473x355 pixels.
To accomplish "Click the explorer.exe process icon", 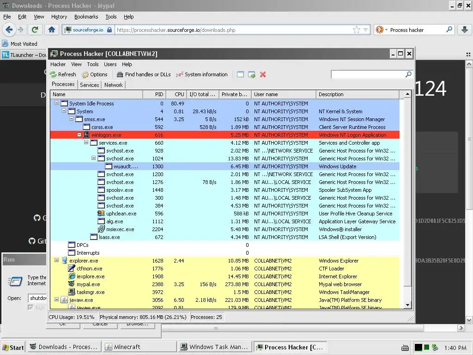I will [x=64, y=260].
